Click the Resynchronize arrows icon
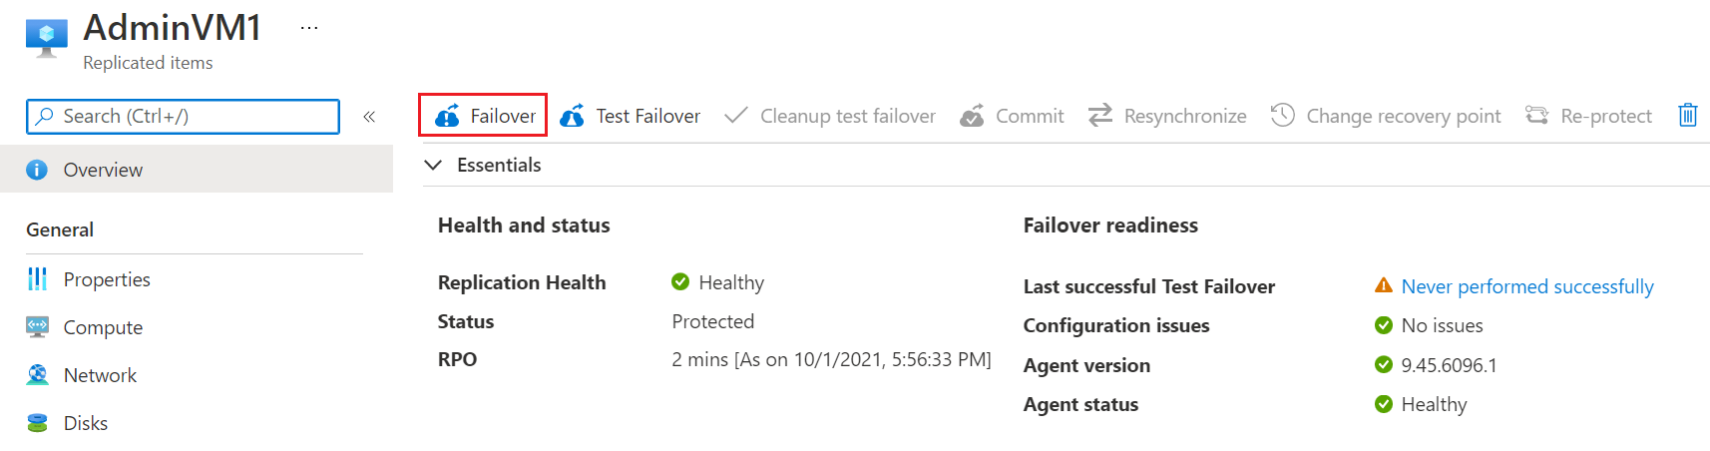The width and height of the screenshot is (1710, 451). (1099, 116)
